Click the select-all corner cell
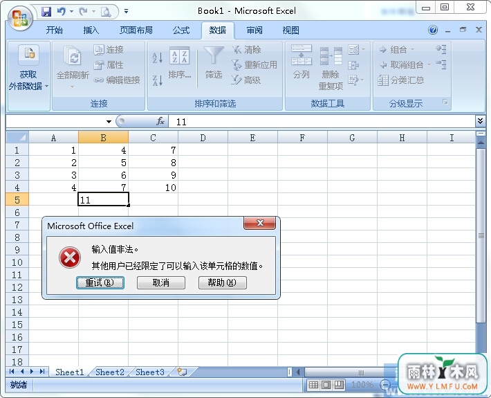 pos(17,137)
